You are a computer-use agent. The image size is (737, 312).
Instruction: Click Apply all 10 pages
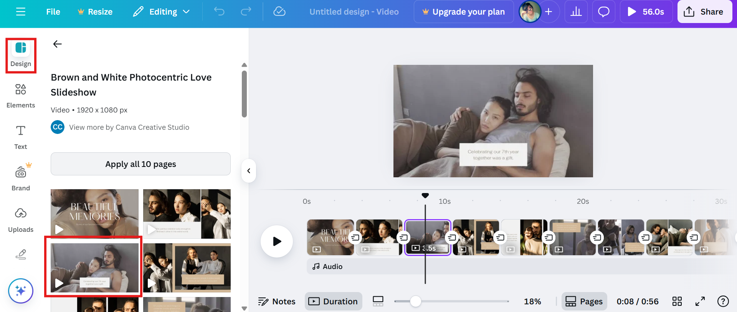pos(140,164)
